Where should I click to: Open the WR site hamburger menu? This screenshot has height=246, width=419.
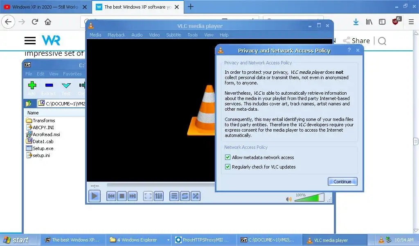tap(30, 41)
